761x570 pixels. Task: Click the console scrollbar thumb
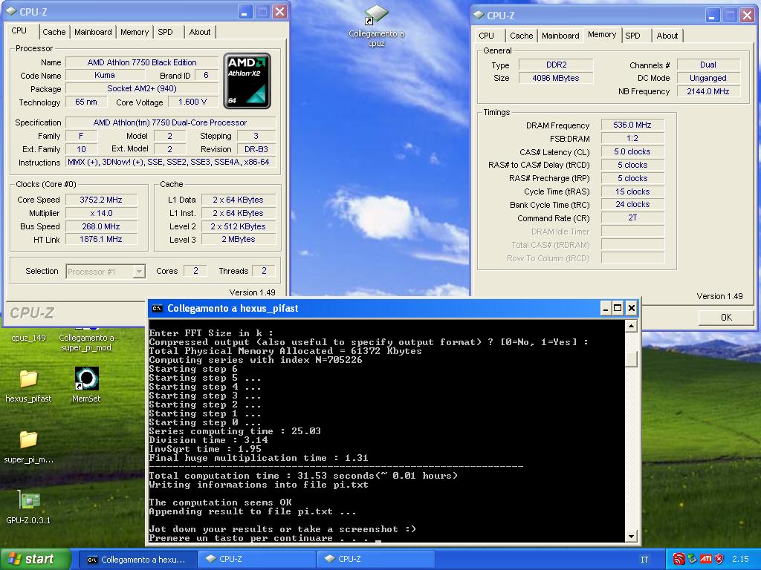631,359
